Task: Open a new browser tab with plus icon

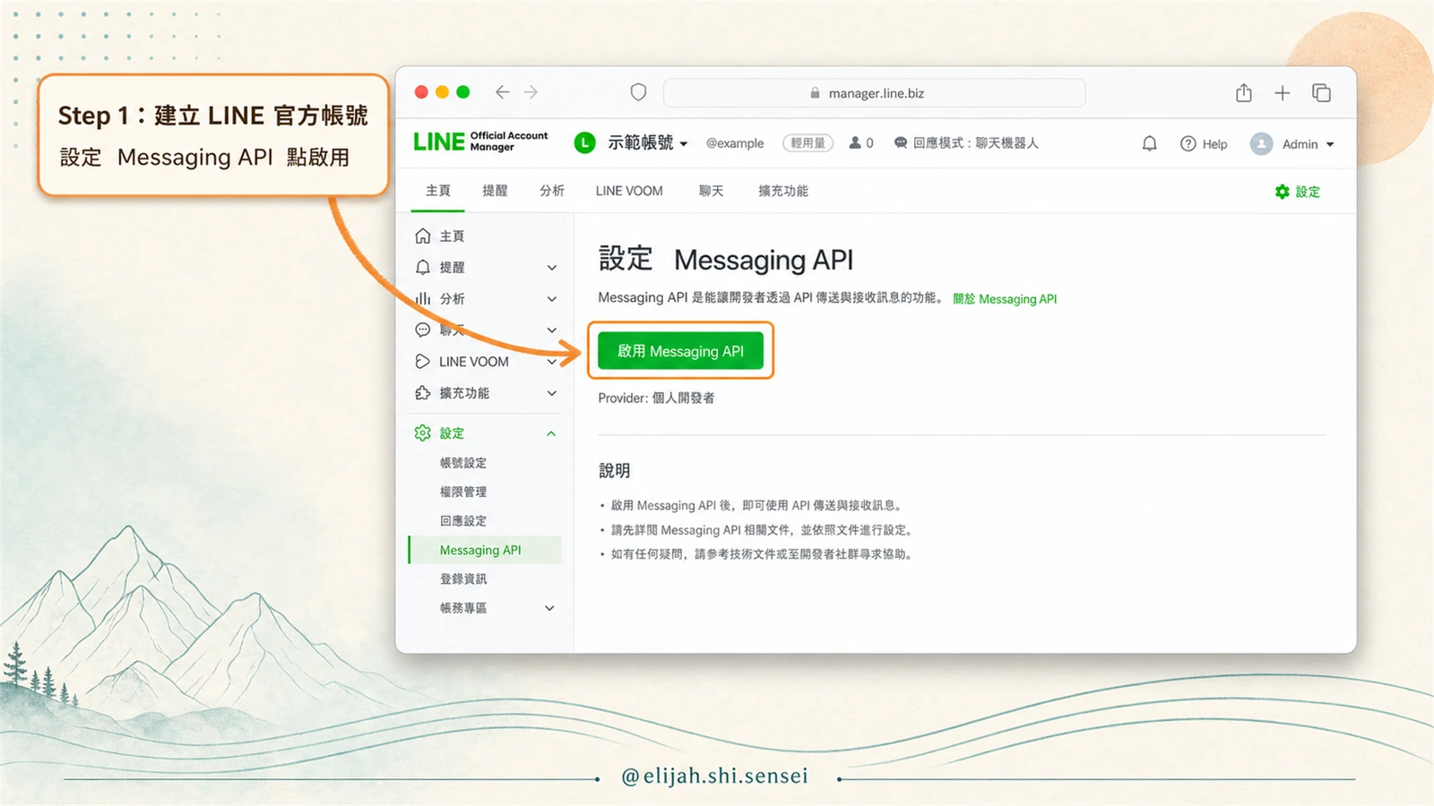Action: (1283, 92)
